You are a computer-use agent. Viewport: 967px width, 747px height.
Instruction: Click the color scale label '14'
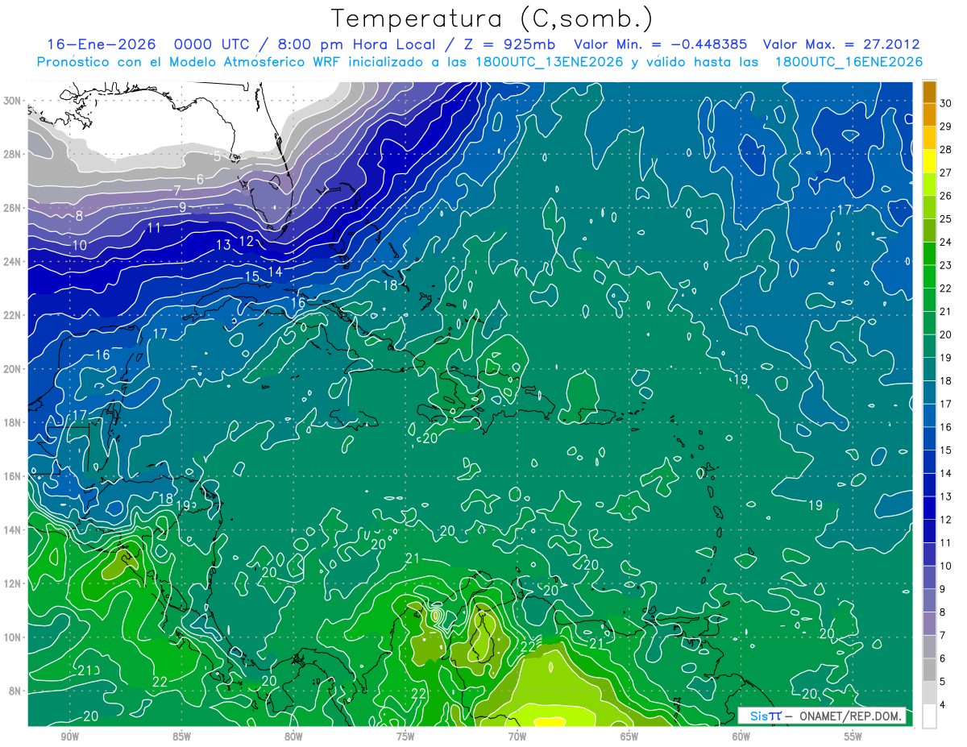coord(946,473)
